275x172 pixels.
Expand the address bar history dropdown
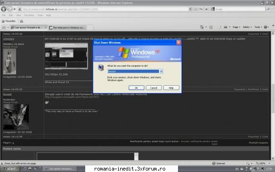click(190, 9)
